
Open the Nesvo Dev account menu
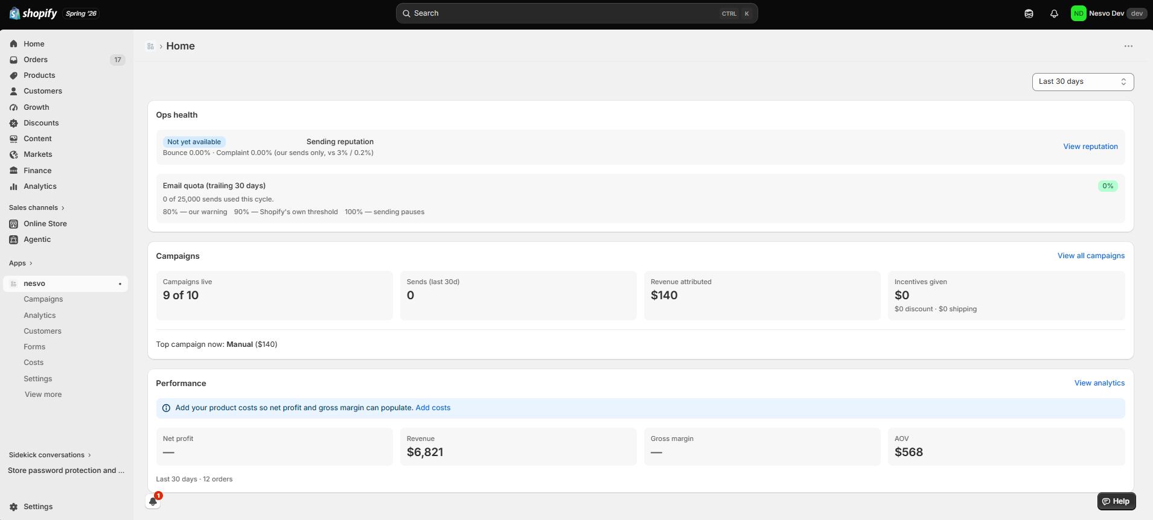(x=1108, y=13)
